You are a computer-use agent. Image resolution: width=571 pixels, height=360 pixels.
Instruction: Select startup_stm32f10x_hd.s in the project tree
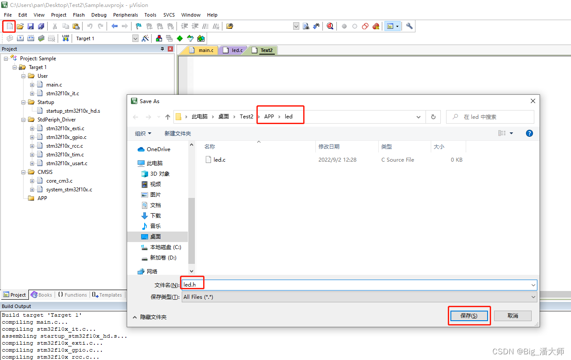(73, 111)
